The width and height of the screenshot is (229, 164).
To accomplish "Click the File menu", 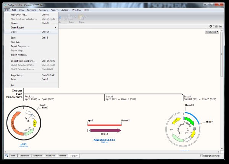I will [7, 10].
